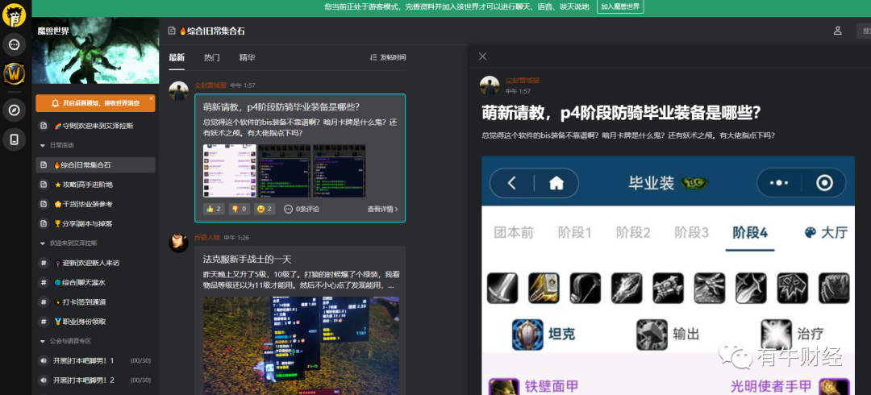Viewport: 871px width, 395px height.
Task: Open the 干货|毕业装参考 channel
Action: tap(95, 204)
